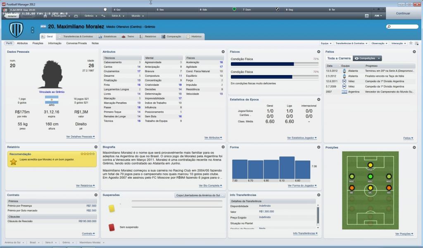Open the Atributos panel settings gear
Screen dimensions: 423x248
(223, 52)
